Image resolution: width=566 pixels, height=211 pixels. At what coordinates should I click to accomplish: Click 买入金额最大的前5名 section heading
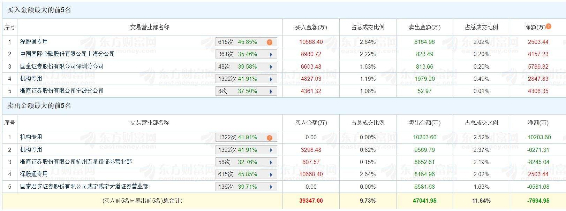coord(39,10)
